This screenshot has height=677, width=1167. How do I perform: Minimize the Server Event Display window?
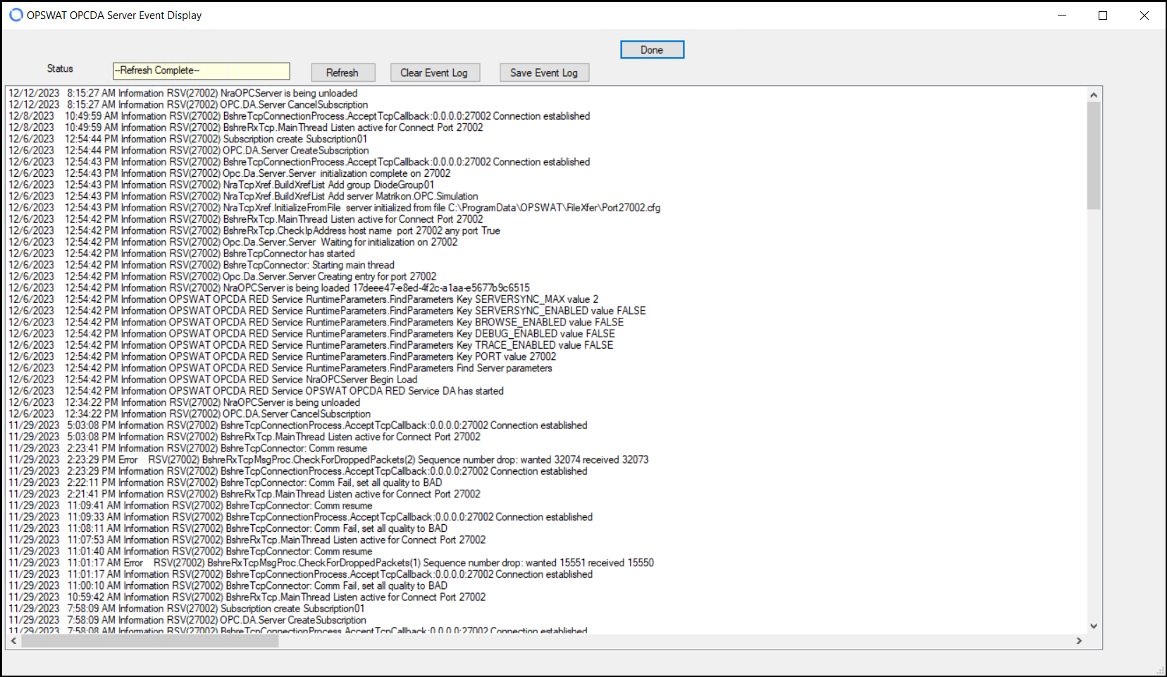(1063, 15)
